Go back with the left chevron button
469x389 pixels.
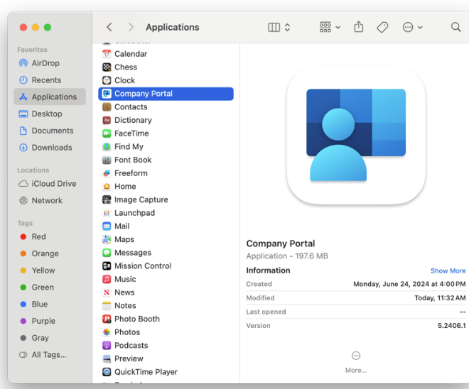[109, 27]
